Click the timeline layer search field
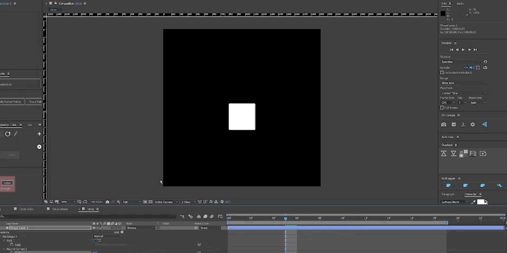The image size is (507, 253). [87, 217]
